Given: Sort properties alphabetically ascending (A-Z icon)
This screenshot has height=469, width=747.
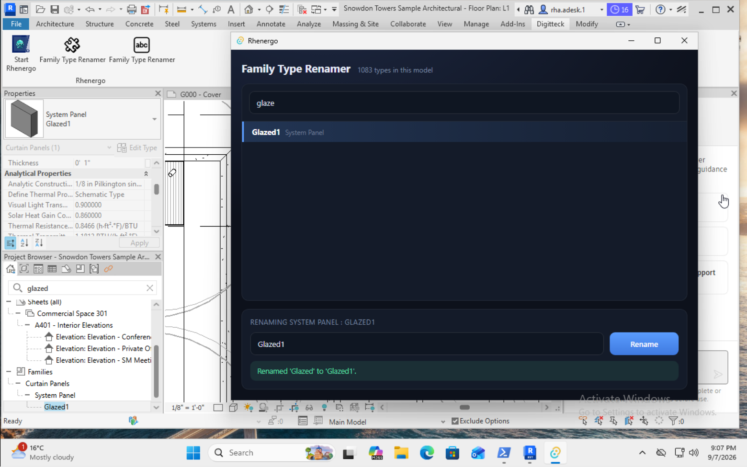Looking at the screenshot, I should click(24, 243).
